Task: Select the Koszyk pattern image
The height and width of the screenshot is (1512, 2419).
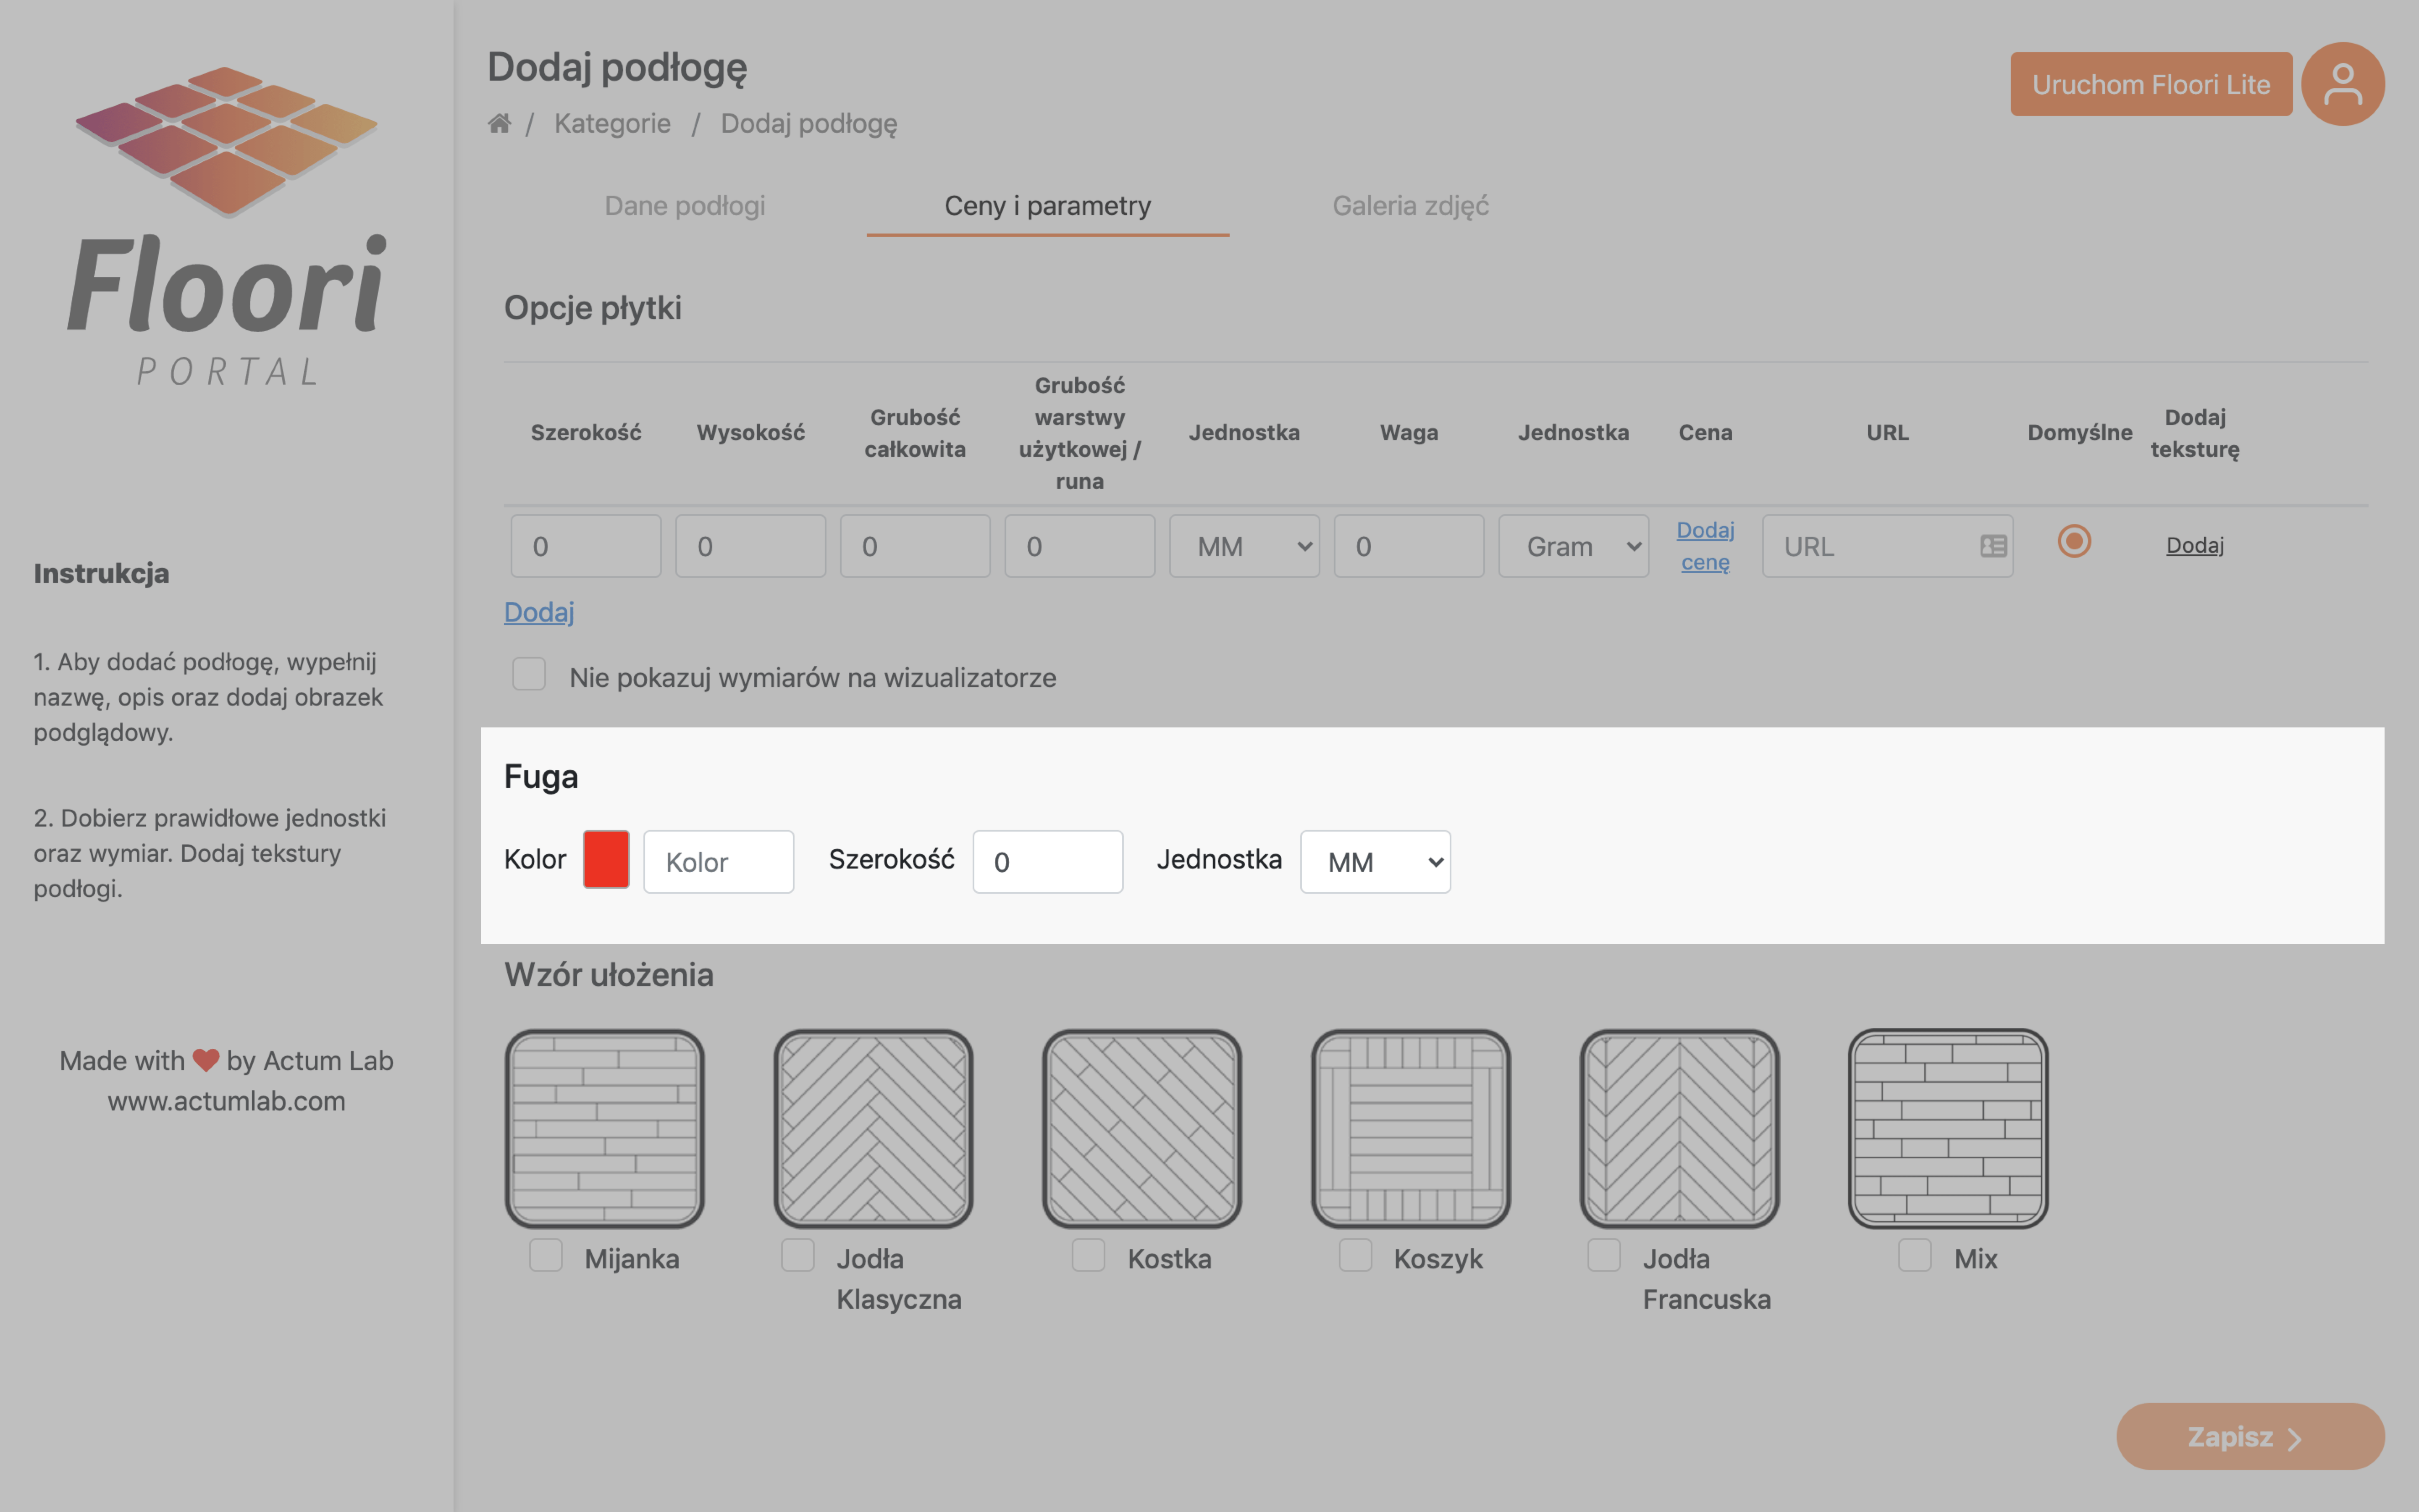Action: [1412, 1128]
